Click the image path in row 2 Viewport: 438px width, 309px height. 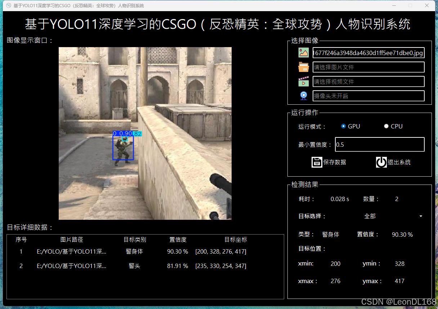pos(72,266)
